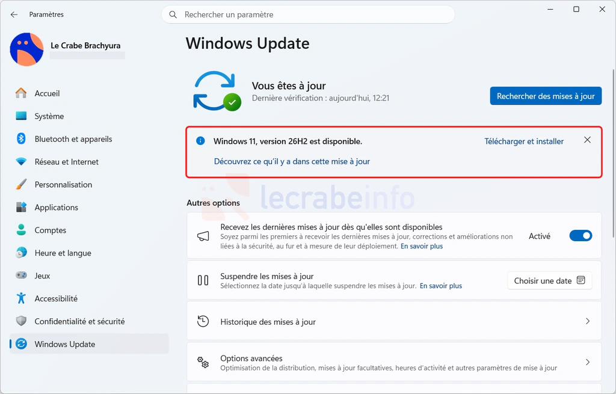Image resolution: width=616 pixels, height=394 pixels.
Task: Click the Réseau et Internet wifi icon
Action: (x=21, y=161)
